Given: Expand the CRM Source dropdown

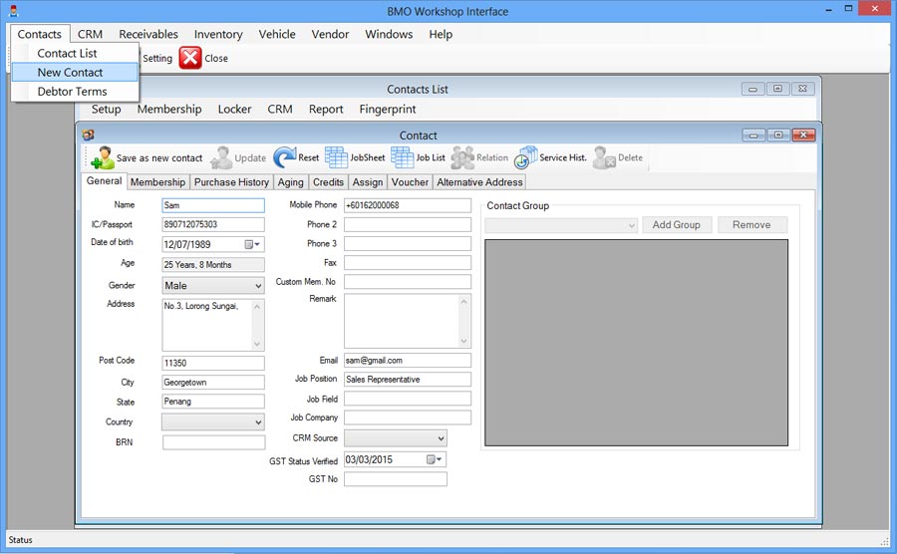Looking at the screenshot, I should [442, 438].
